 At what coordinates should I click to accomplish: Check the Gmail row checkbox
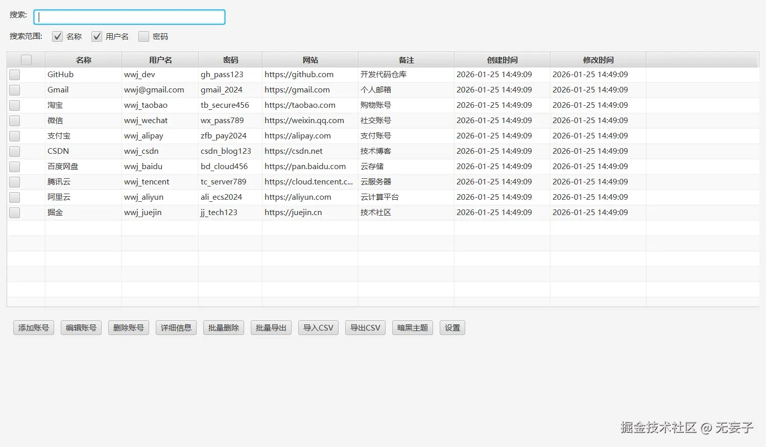(14, 90)
